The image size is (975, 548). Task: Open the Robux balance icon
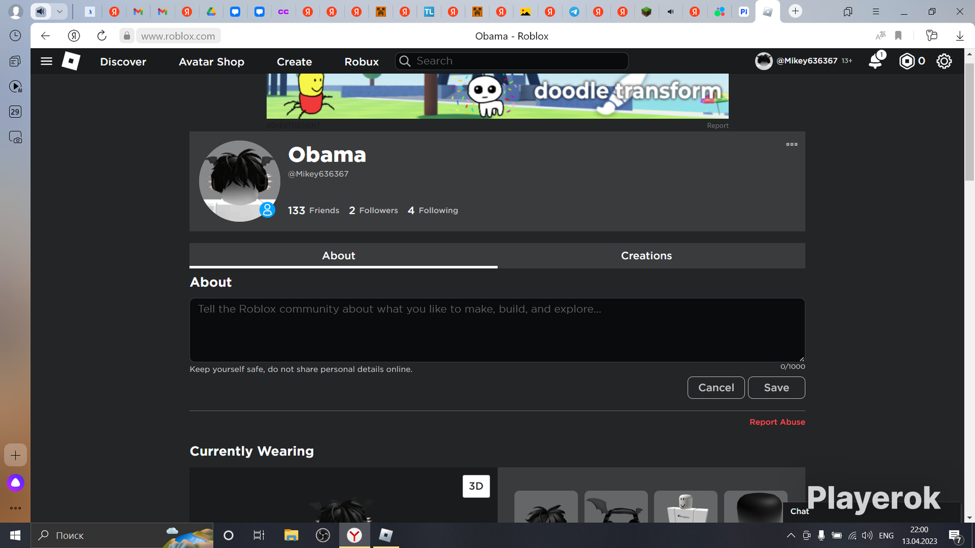(x=907, y=61)
